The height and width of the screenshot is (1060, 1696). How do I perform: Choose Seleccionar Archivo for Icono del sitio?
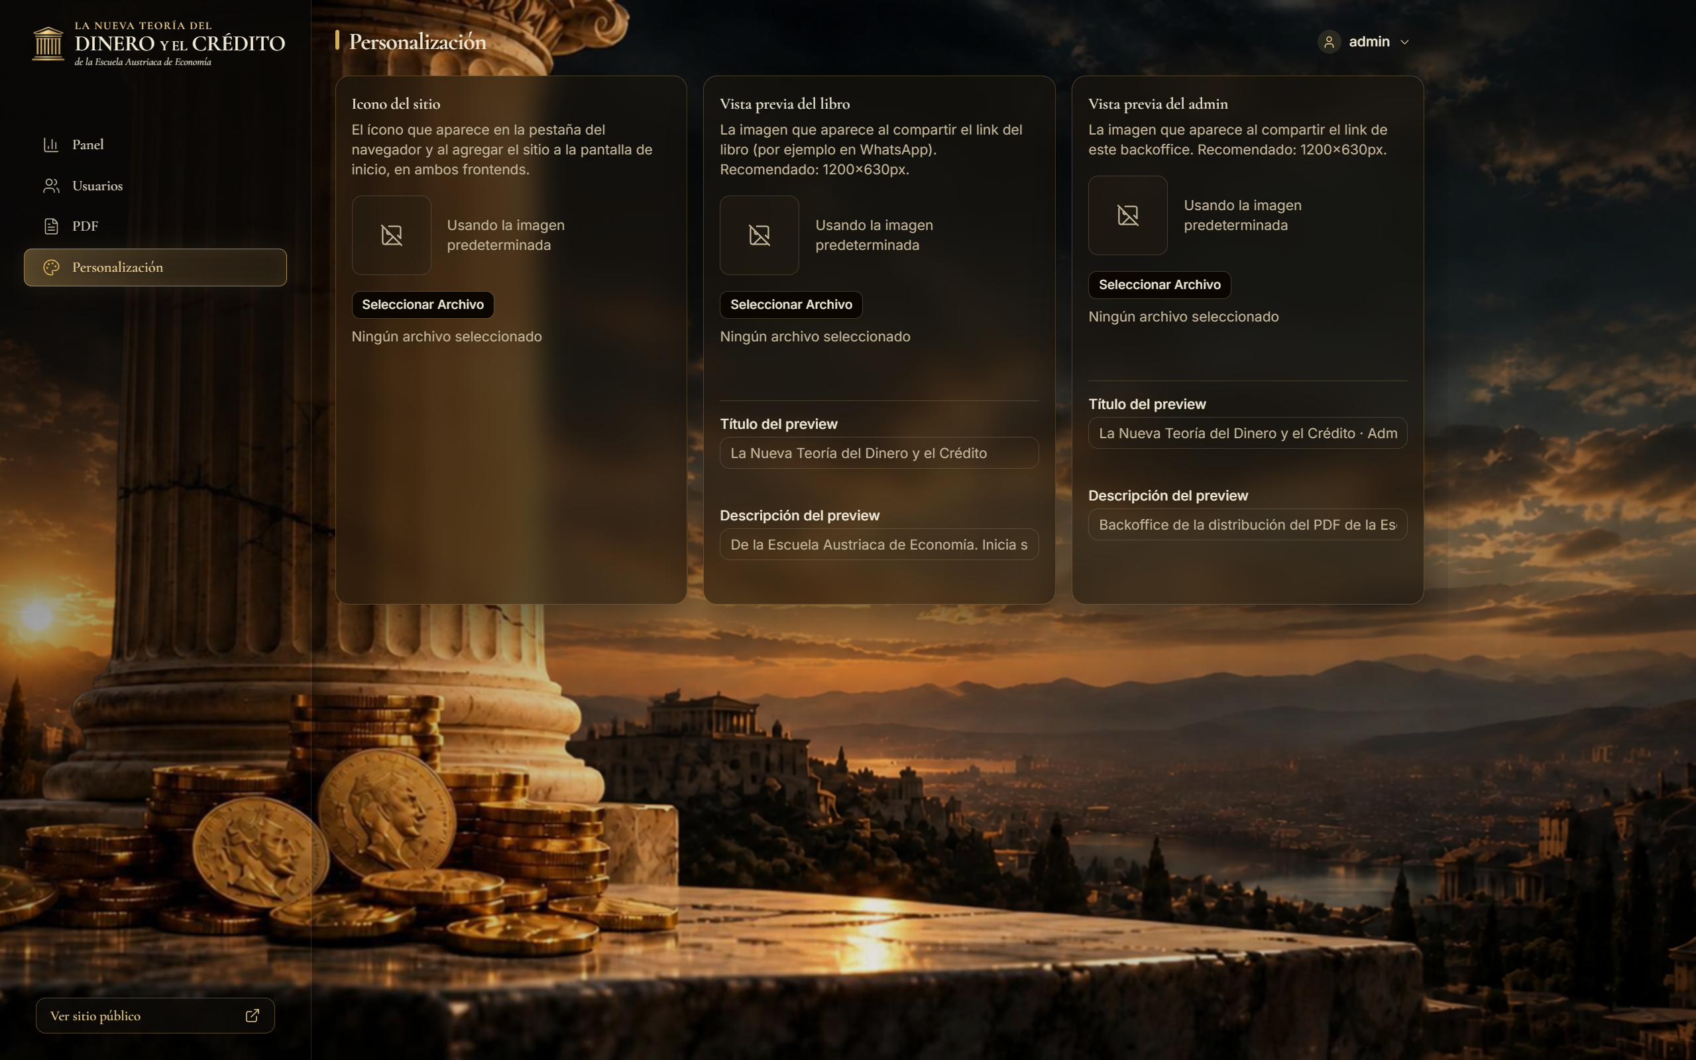pyautogui.click(x=423, y=305)
